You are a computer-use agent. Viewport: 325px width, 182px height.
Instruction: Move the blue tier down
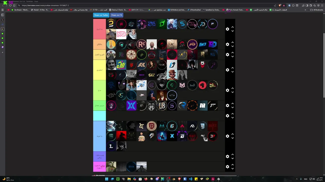click(233, 138)
